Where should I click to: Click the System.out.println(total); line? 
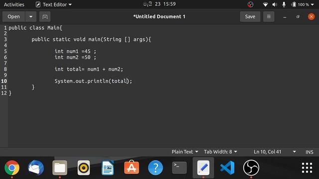coord(93,81)
